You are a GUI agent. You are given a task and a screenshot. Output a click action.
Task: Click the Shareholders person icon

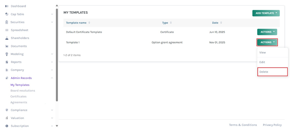(7, 38)
